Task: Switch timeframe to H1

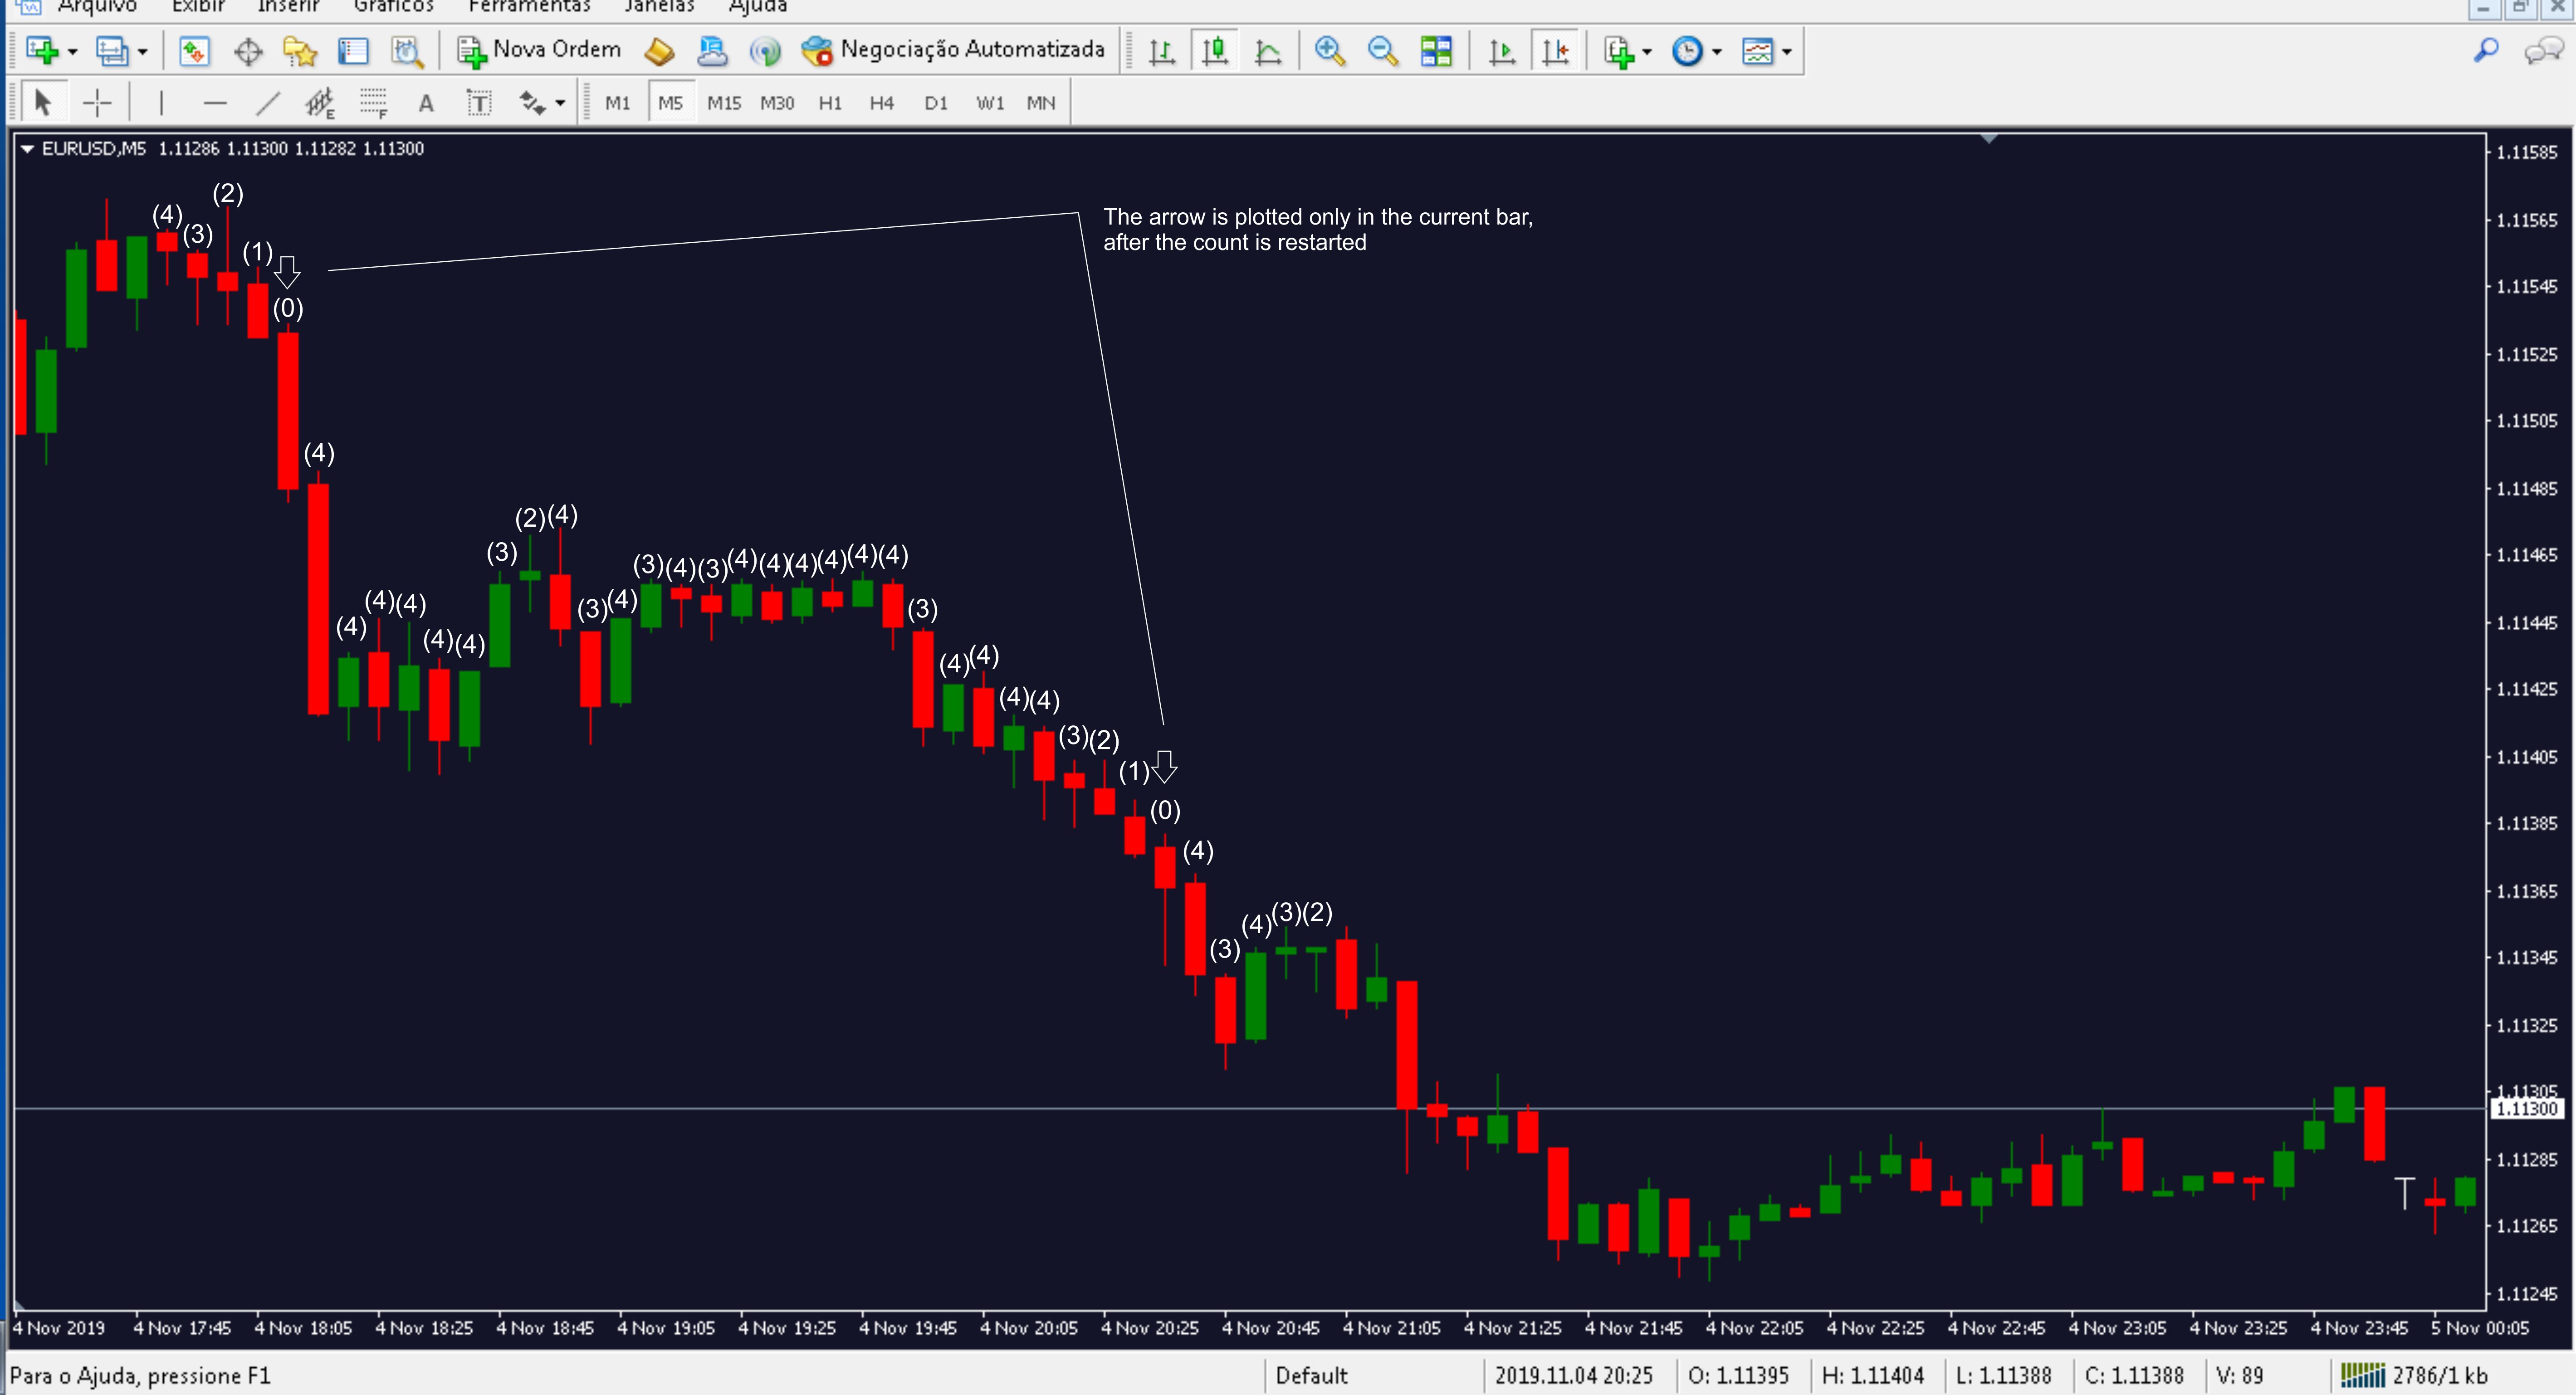Action: [x=829, y=102]
